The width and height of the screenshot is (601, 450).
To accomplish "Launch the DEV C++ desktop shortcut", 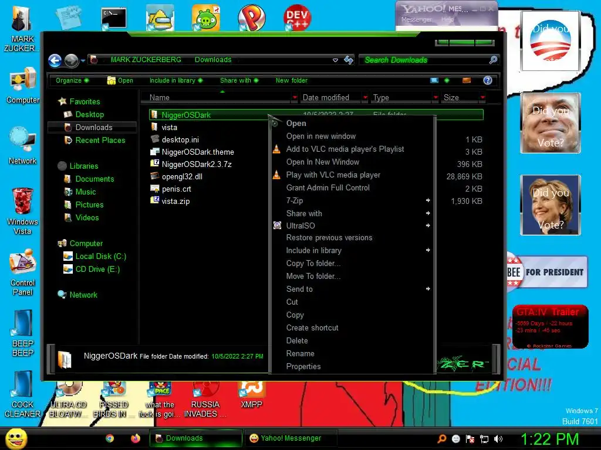I will (x=297, y=18).
